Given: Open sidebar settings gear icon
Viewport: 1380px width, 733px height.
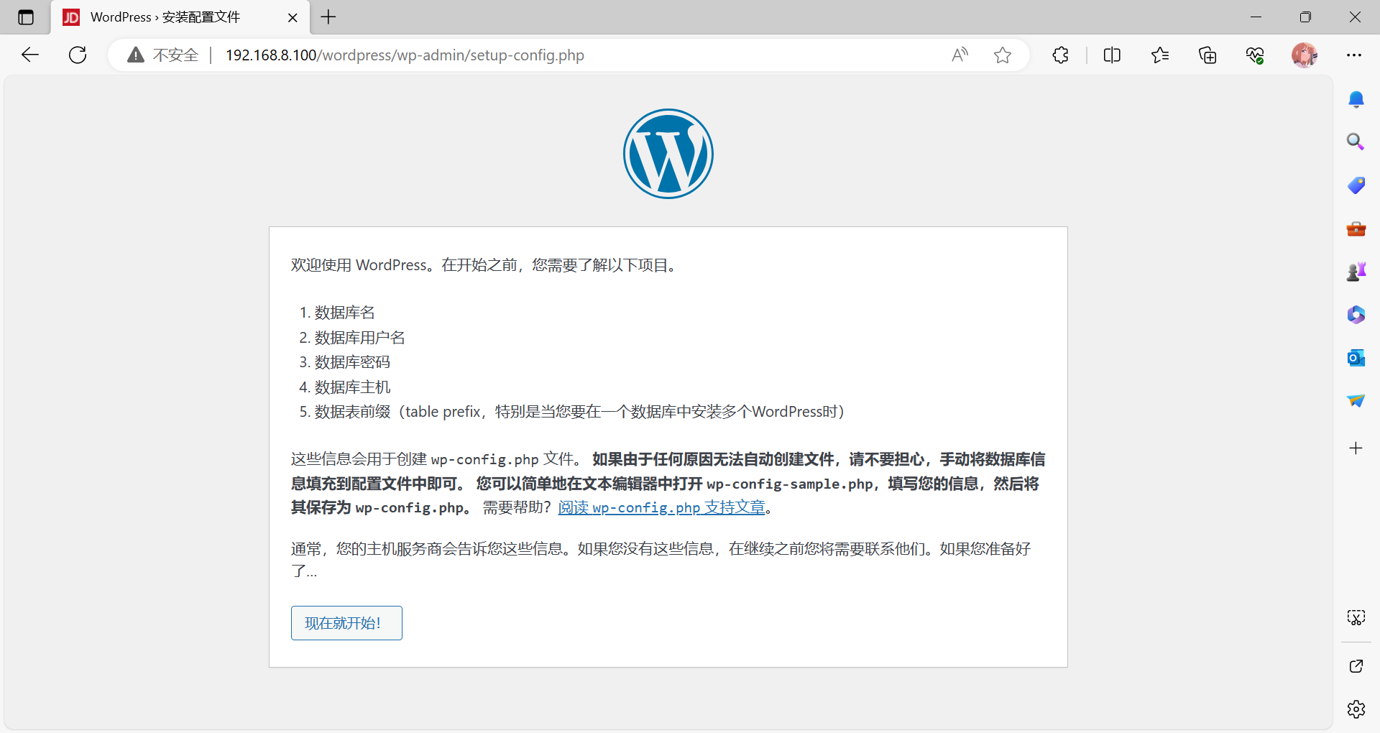Looking at the screenshot, I should click(x=1356, y=709).
